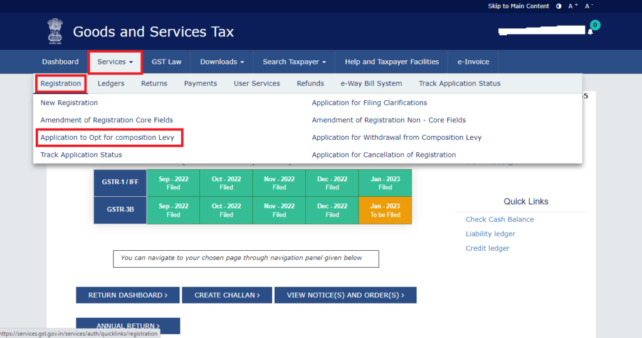Open Application for Withdrawal from Composition Levy
Screen dimensions: 642x338
click(x=396, y=138)
